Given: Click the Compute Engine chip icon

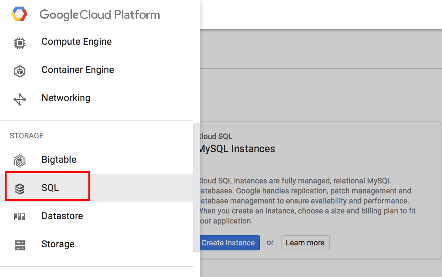Looking at the screenshot, I should [x=20, y=43].
